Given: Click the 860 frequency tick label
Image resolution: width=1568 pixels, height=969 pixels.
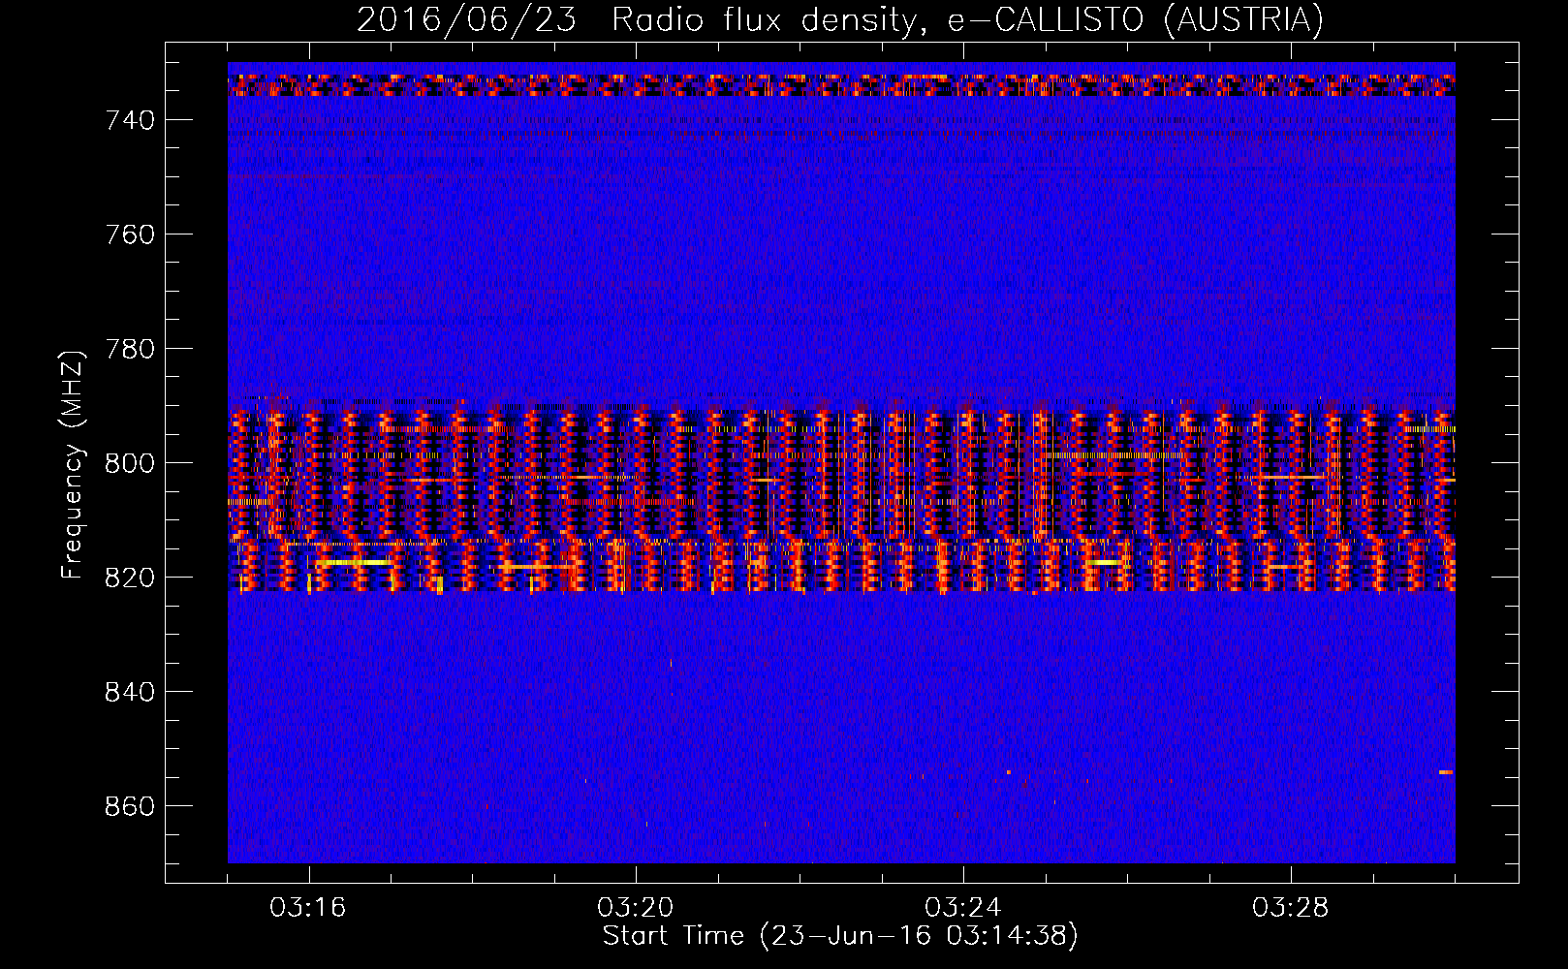Looking at the screenshot, I should [x=130, y=806].
